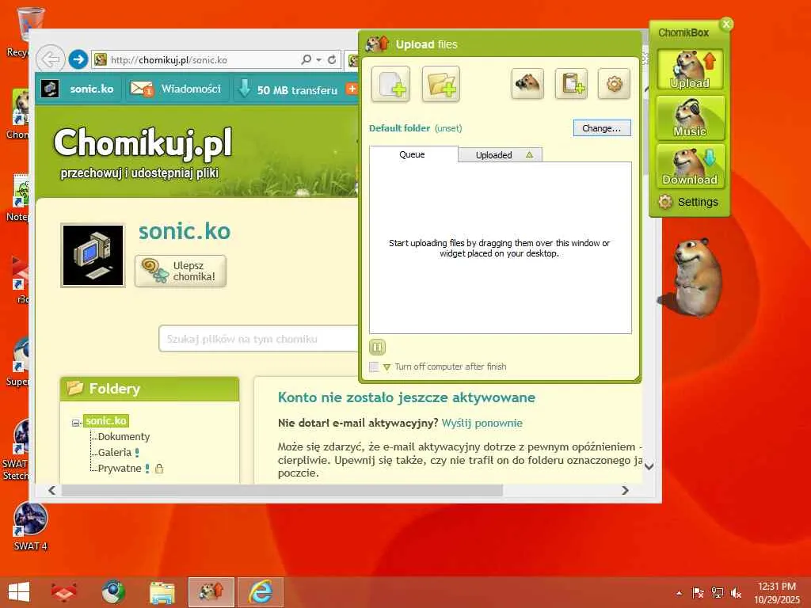This screenshot has height=608, width=811.
Task: Open Wiadomości messages
Action: pyautogui.click(x=177, y=89)
